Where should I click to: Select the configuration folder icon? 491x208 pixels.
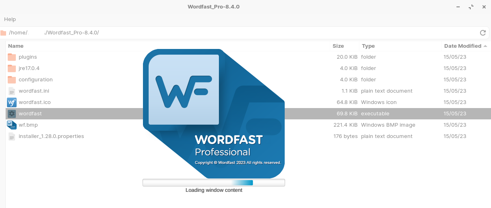[x=12, y=80]
